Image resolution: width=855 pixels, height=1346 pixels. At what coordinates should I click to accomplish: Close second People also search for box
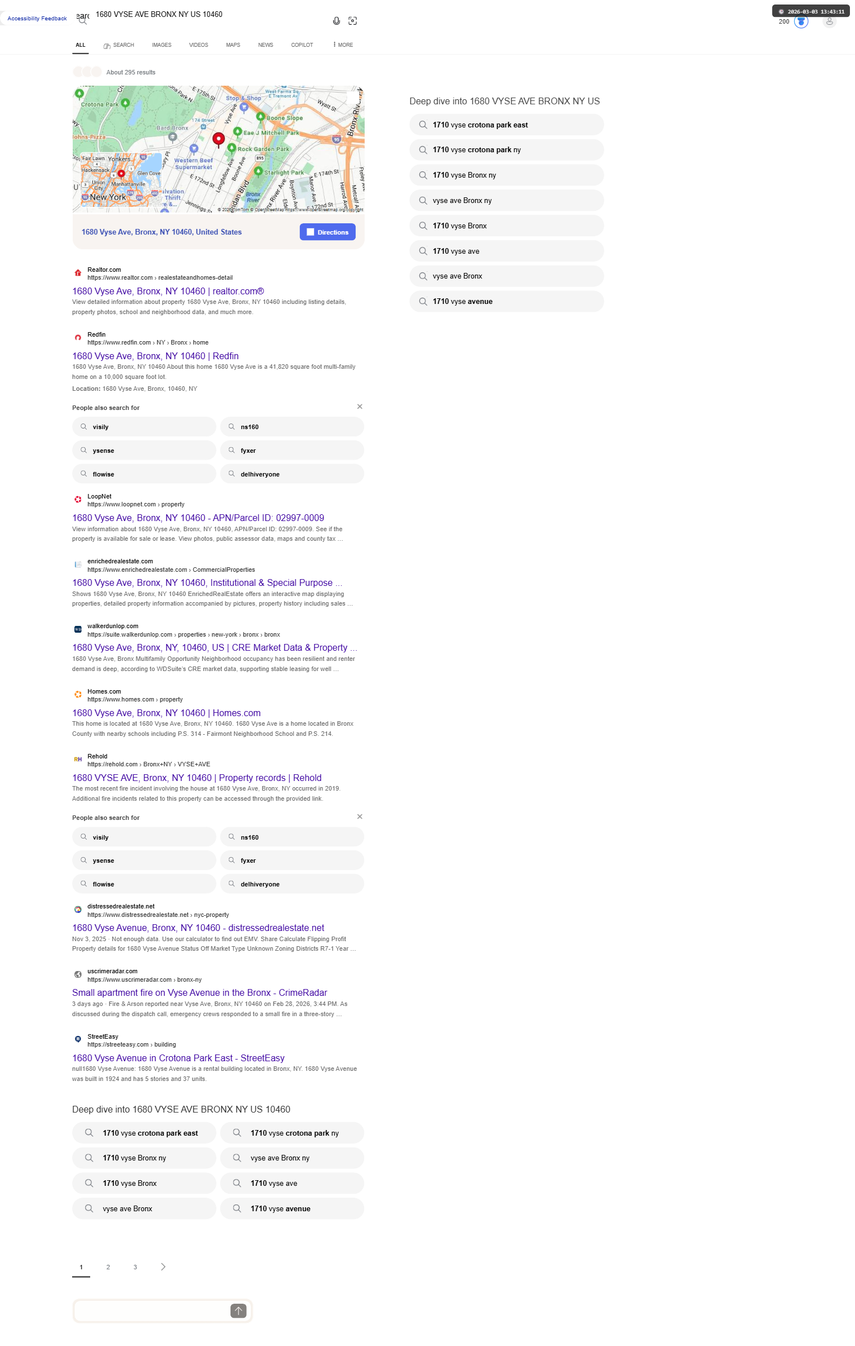[360, 817]
